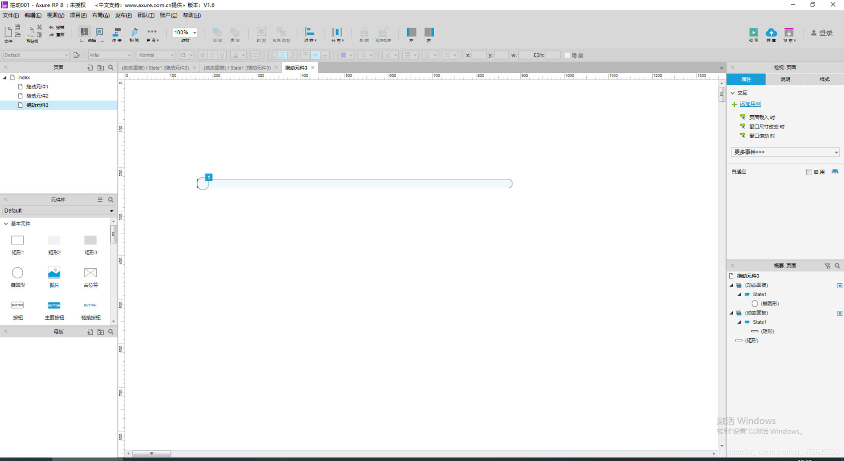Click the ungroup (取消组合) icon
Image resolution: width=844 pixels, height=461 pixels.
point(281,32)
